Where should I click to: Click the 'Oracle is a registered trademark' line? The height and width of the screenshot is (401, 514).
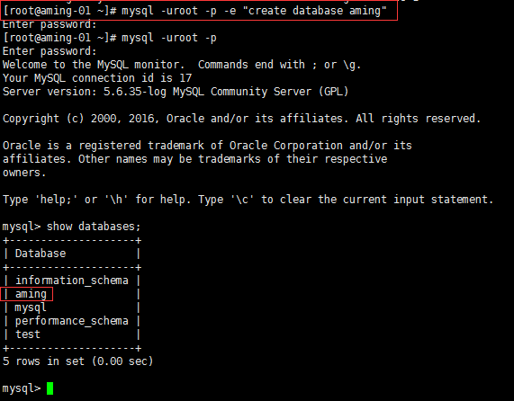tap(207, 146)
